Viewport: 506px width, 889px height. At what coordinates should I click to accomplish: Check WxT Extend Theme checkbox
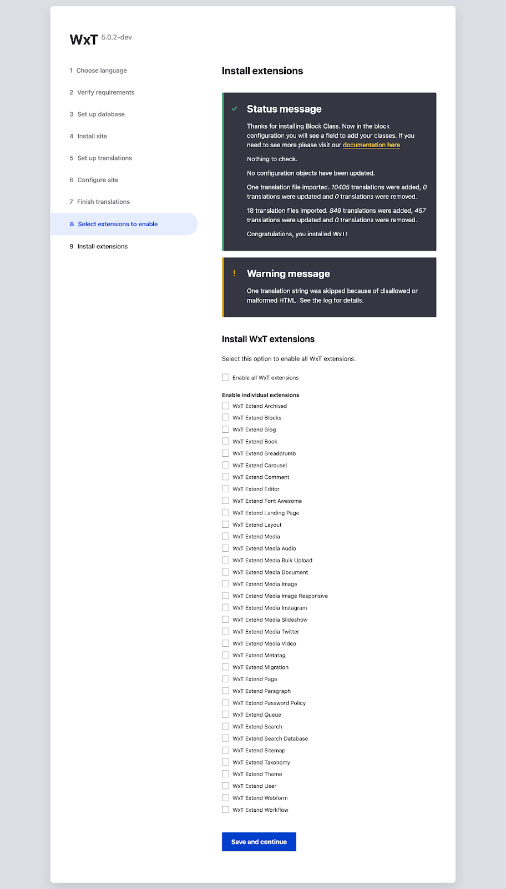(x=226, y=774)
